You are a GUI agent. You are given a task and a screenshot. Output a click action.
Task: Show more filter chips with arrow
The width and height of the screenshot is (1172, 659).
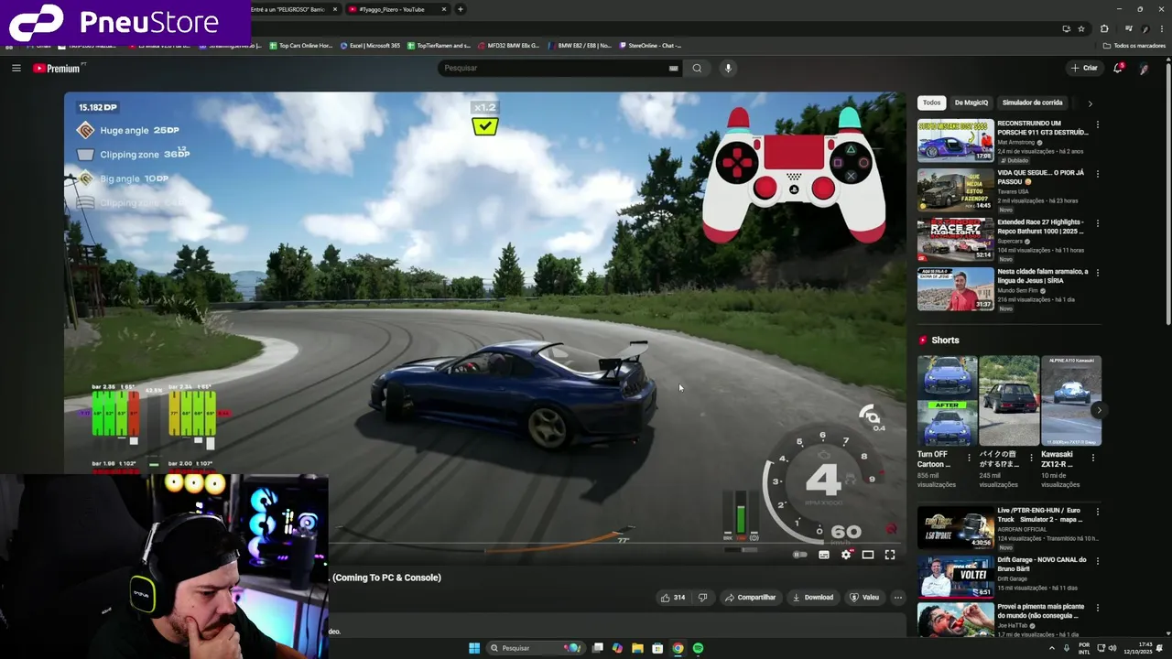click(x=1090, y=103)
